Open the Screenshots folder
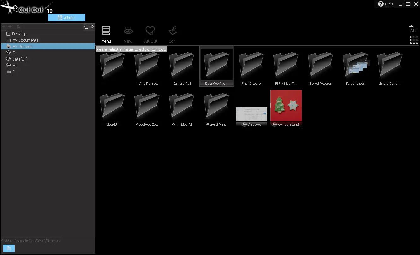420x255 pixels. (x=355, y=67)
